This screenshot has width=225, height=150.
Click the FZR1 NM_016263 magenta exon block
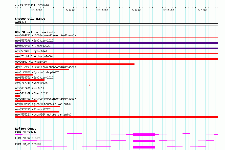coord(144,135)
